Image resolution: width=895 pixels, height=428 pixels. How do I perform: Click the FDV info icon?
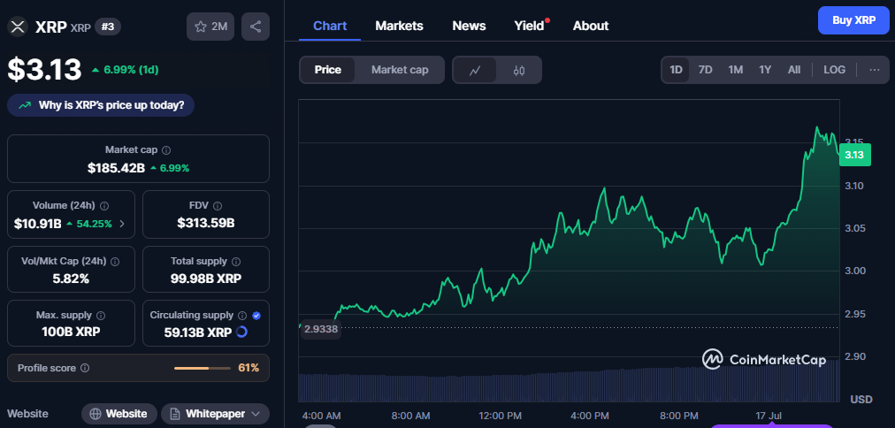point(218,205)
